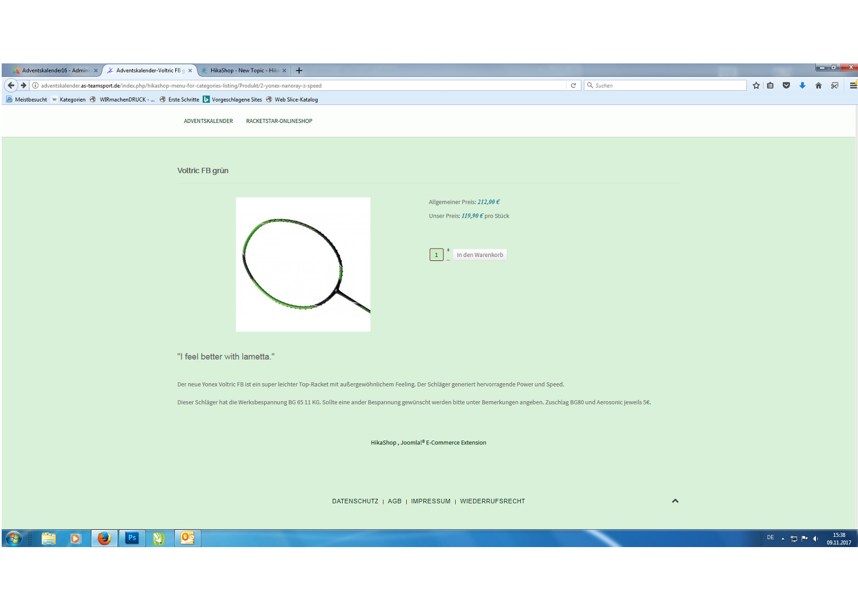Screen dimensions: 858x606
Task: Jump to page top with chevron arrow
Action: [x=675, y=501]
